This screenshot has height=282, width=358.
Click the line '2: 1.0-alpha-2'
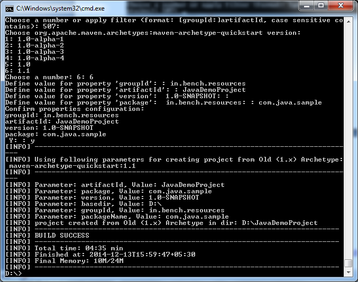click(x=34, y=45)
